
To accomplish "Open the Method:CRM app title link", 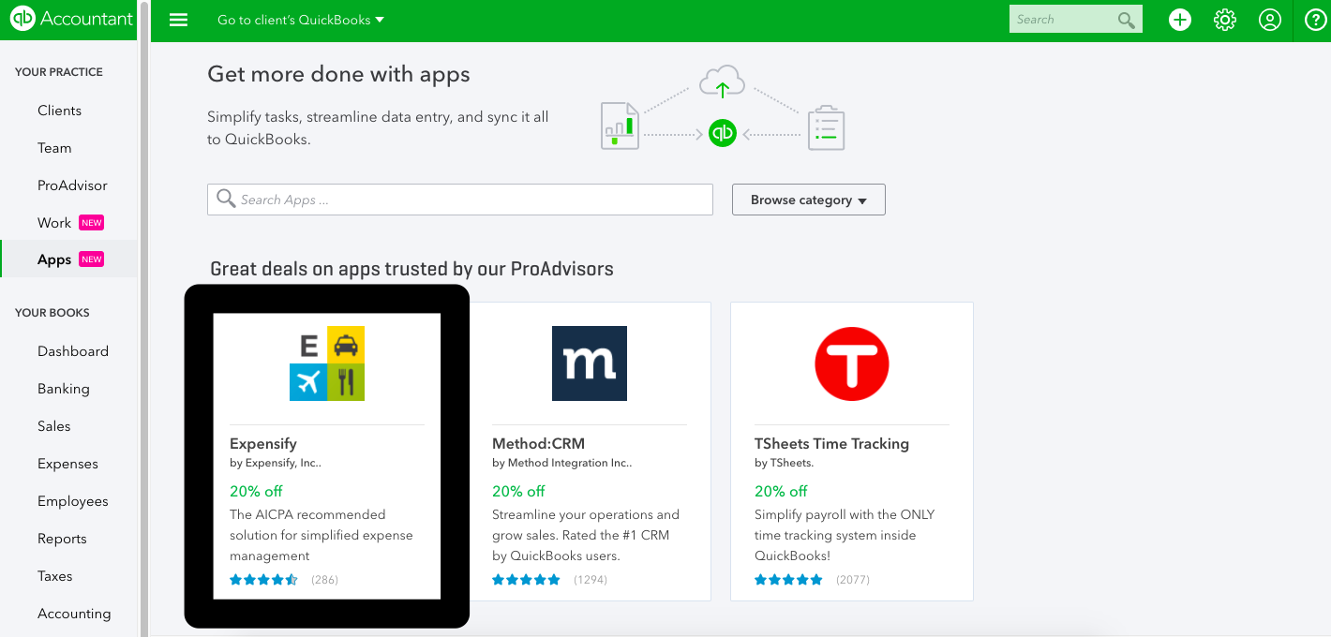I will pyautogui.click(x=539, y=444).
